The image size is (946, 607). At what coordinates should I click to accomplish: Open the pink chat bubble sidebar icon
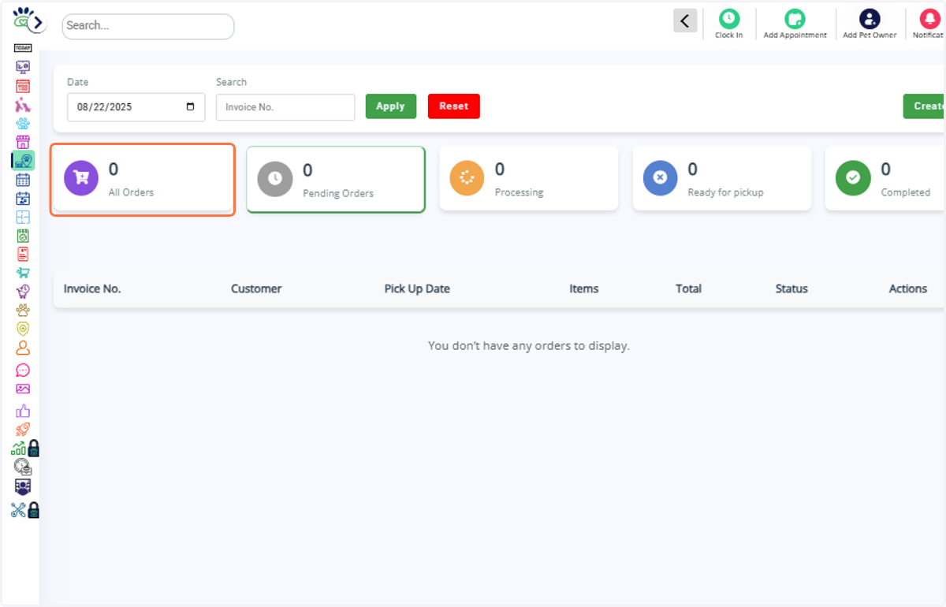(23, 370)
